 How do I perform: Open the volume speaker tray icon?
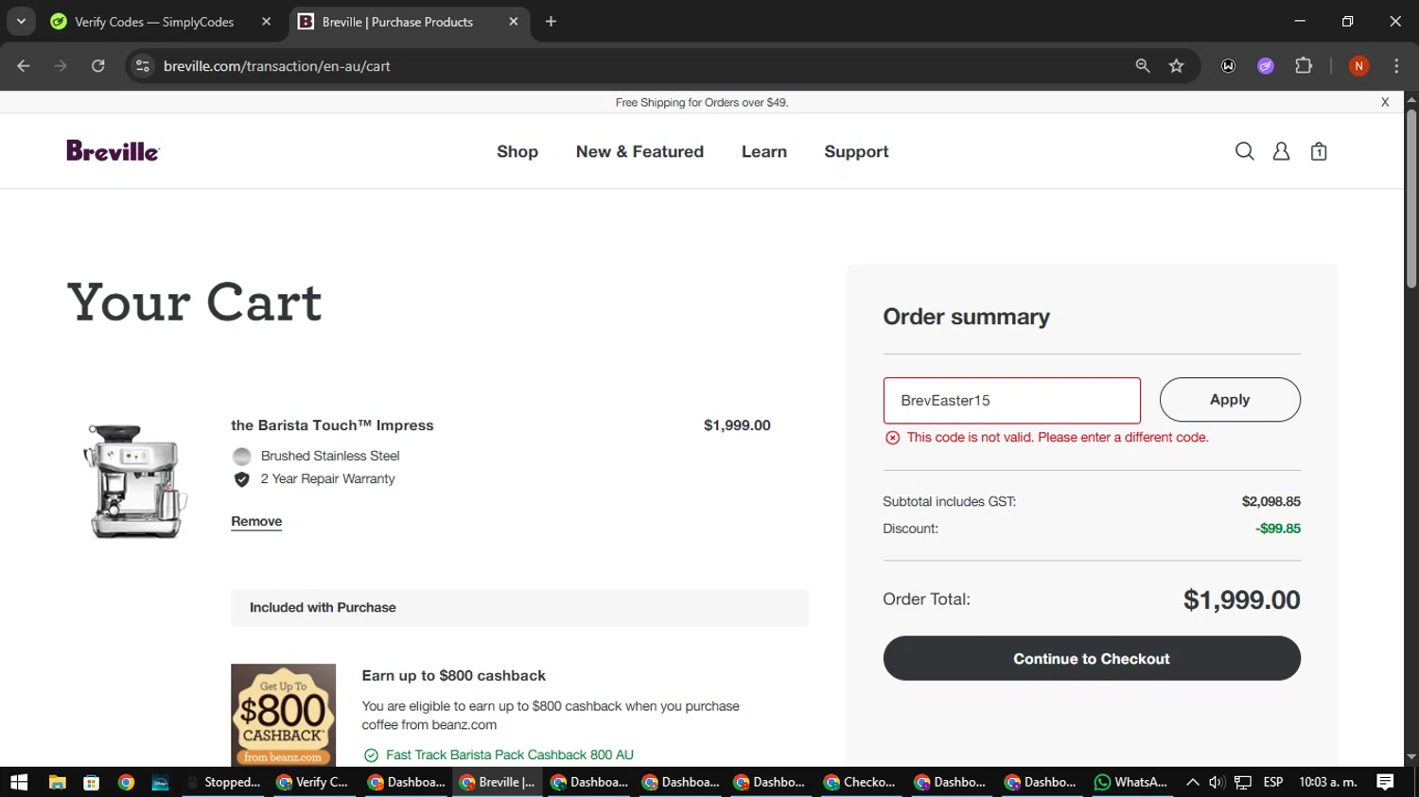(1217, 782)
